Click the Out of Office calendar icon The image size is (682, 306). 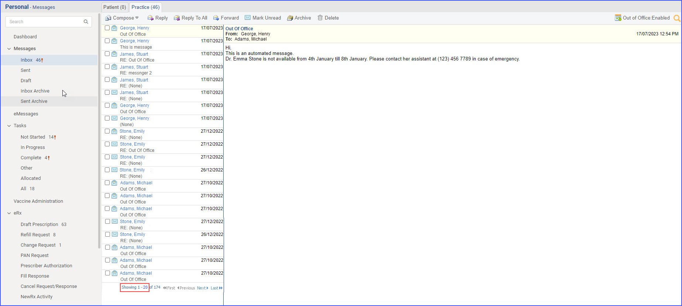(x=618, y=18)
